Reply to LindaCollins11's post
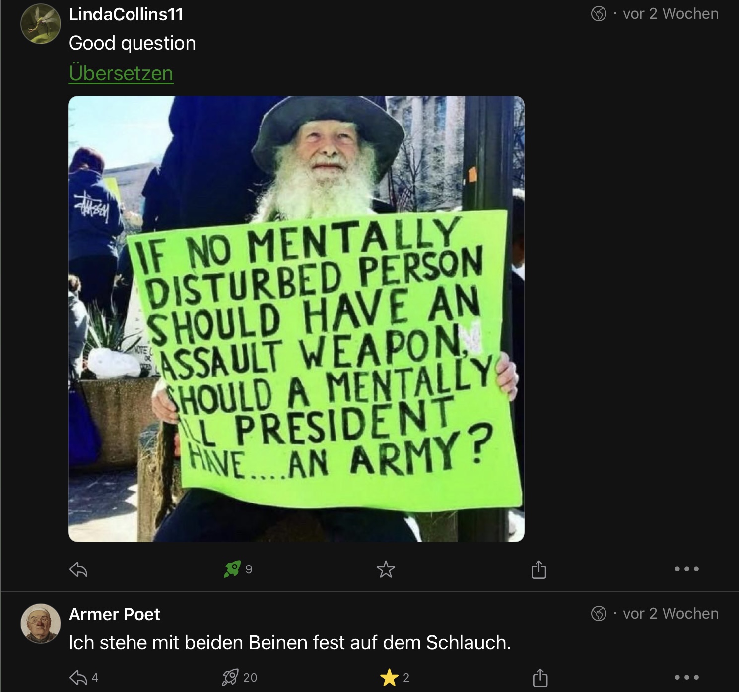This screenshot has height=692, width=739. pyautogui.click(x=78, y=569)
